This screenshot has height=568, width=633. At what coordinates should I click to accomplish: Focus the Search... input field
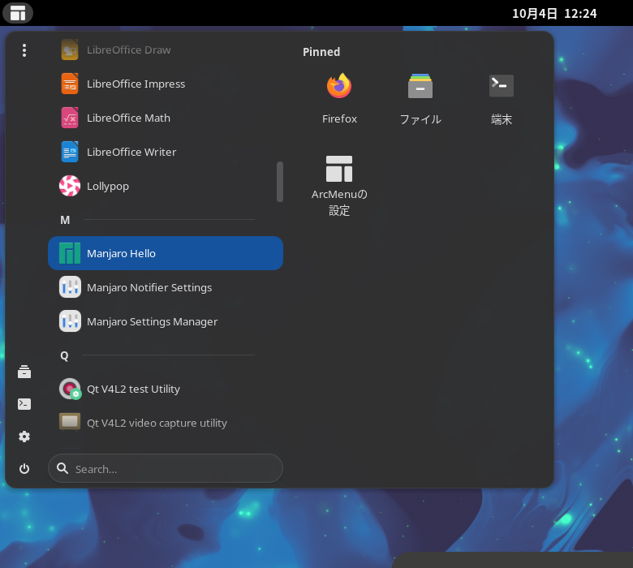pyautogui.click(x=166, y=468)
